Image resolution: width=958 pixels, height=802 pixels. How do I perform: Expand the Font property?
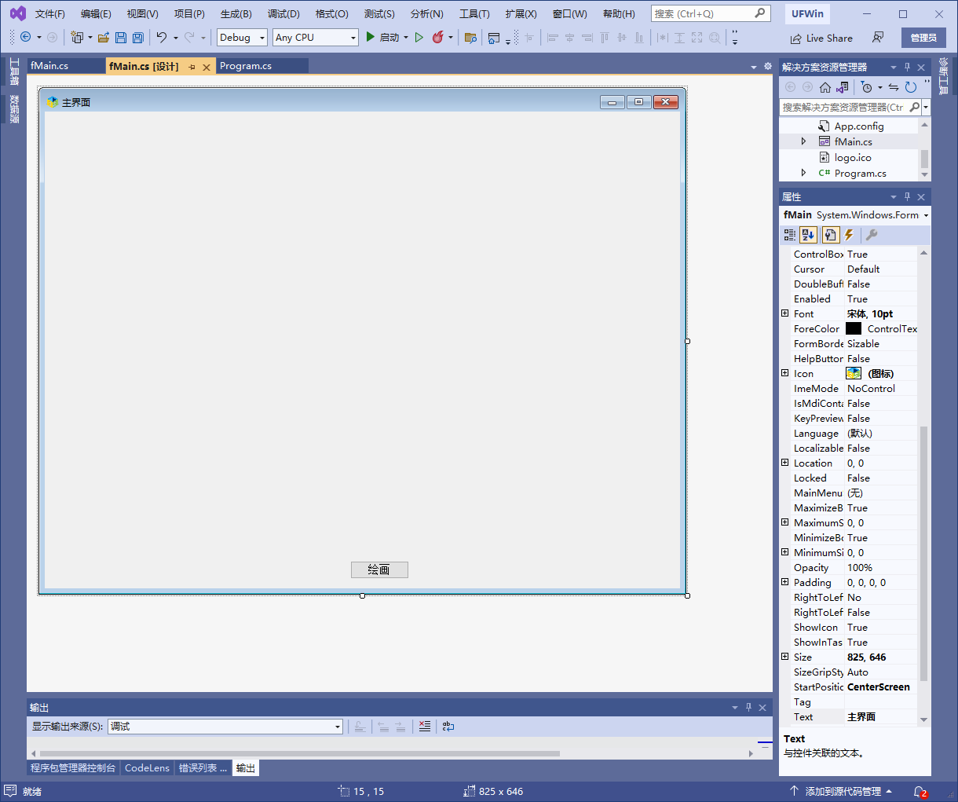(785, 313)
